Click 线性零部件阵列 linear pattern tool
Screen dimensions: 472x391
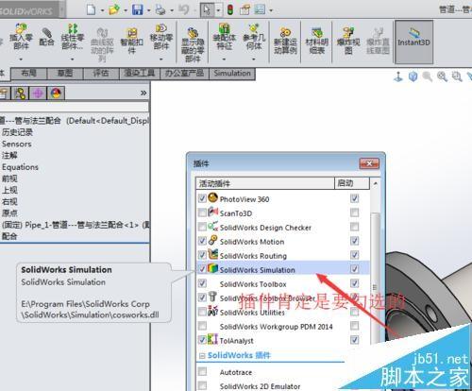click(x=73, y=37)
